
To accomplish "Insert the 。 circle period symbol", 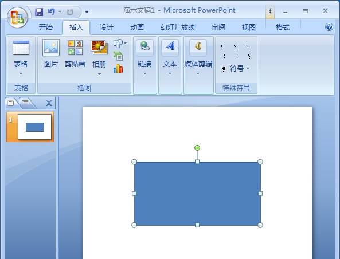I will click(x=235, y=46).
